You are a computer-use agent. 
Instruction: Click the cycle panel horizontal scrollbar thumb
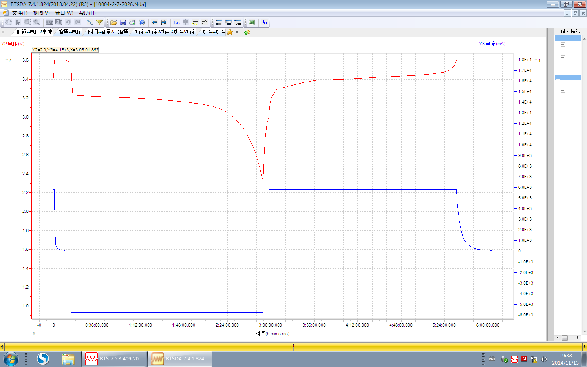tap(565, 338)
